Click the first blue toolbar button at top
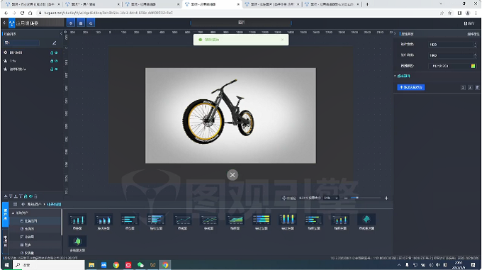Screen dimensions: 482x270 point(71,23)
